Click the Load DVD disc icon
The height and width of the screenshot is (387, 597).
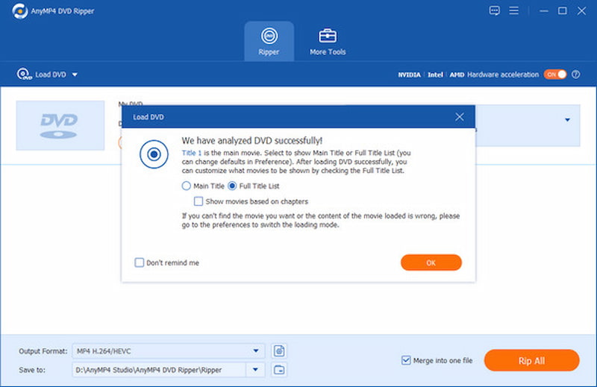[x=24, y=75]
